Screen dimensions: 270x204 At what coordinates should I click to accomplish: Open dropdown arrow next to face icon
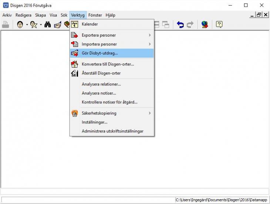[x=27, y=25]
